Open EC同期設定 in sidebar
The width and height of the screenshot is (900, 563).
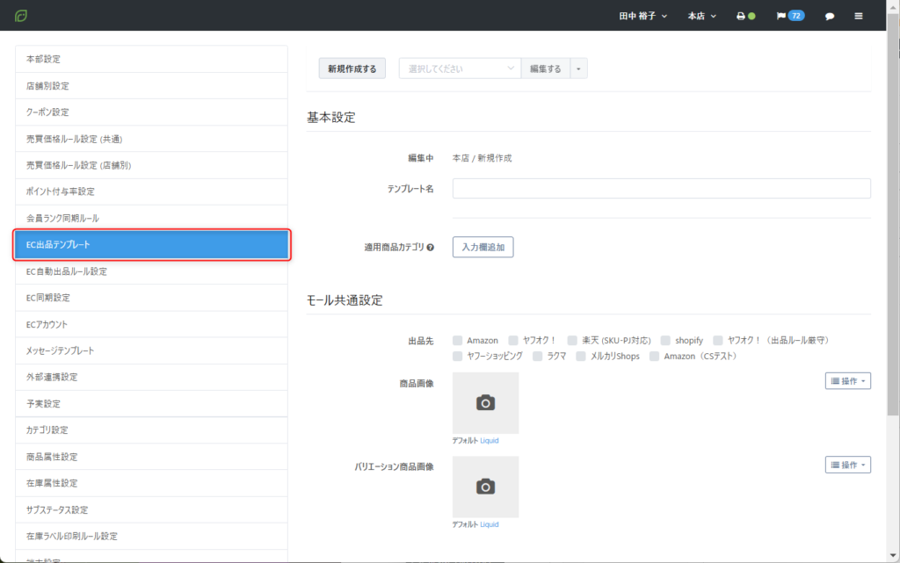click(151, 298)
